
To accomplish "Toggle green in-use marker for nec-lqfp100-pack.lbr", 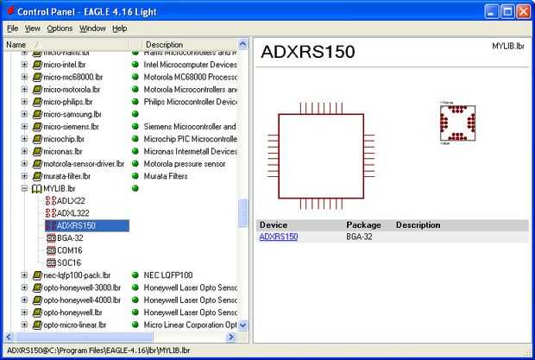I will 135,275.
